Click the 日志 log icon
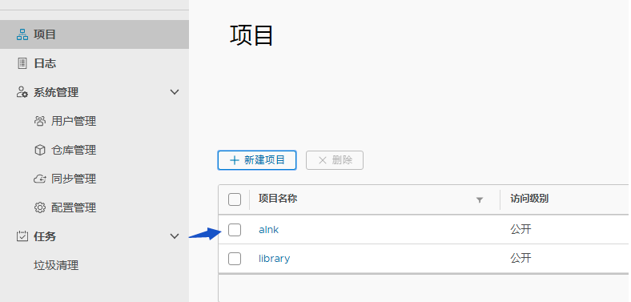Screen dimensions: 631x302 22,63
